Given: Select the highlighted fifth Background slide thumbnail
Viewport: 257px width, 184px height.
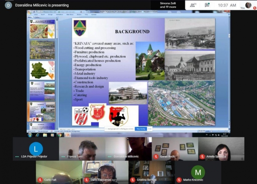Looking at the screenshot, I should 42,112.
